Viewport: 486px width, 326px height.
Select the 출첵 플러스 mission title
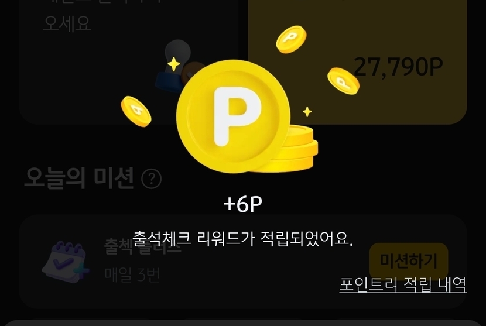(x=142, y=246)
